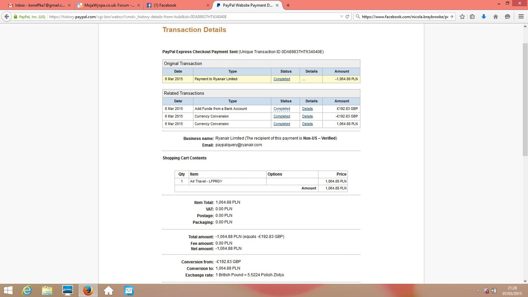The width and height of the screenshot is (528, 297).
Task: Click the Air Travel - LFPRGY item
Action: pyautogui.click(x=206, y=181)
